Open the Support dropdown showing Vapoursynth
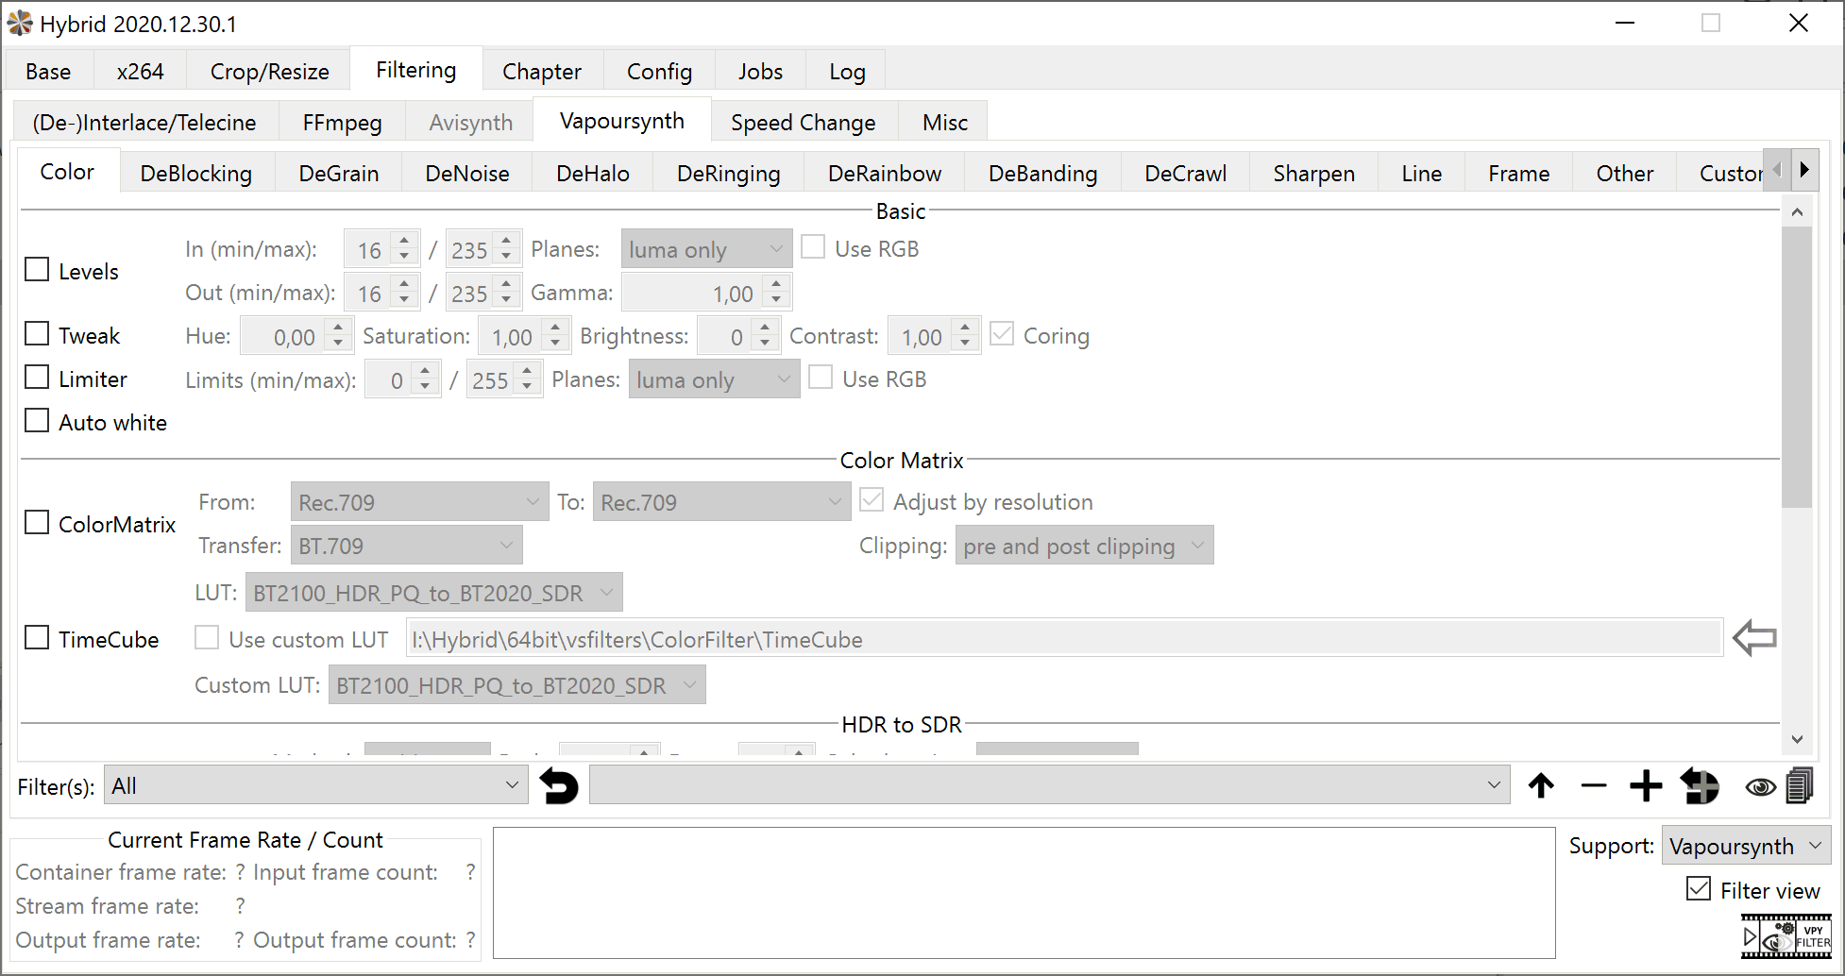This screenshot has height=976, width=1845. [1745, 846]
